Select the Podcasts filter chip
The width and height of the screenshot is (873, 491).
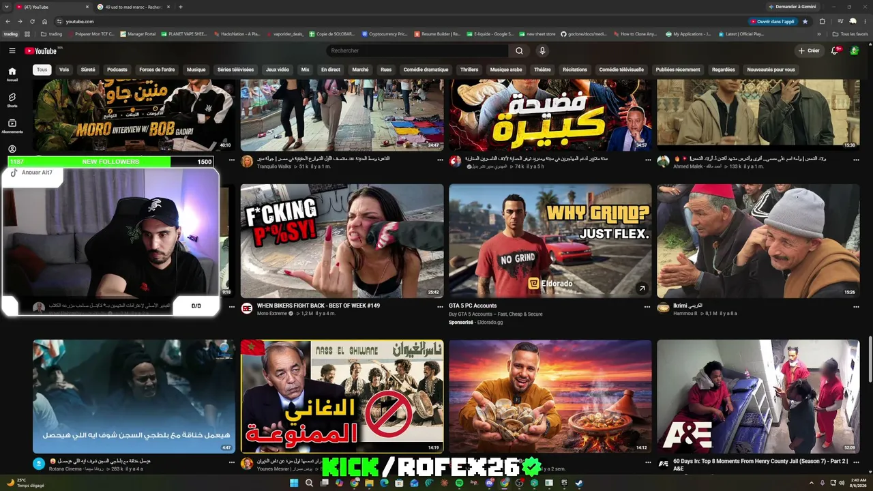point(117,70)
